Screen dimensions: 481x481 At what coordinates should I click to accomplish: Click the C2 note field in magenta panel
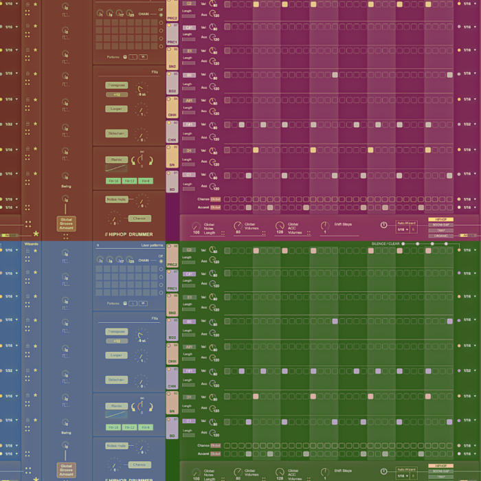click(189, 4)
